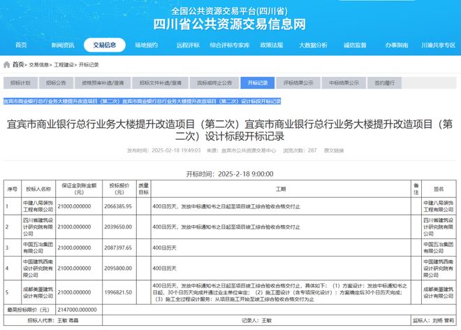Viewport: 461px width, 330px height.
Task: Click the 监标人 cell
Action: [x=434, y=320]
